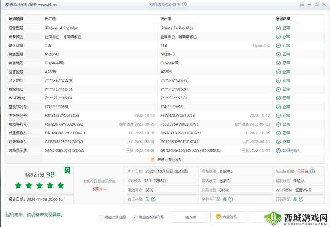
Task: Click the help icon next to 五码匹配
Action: [x=301, y=199]
